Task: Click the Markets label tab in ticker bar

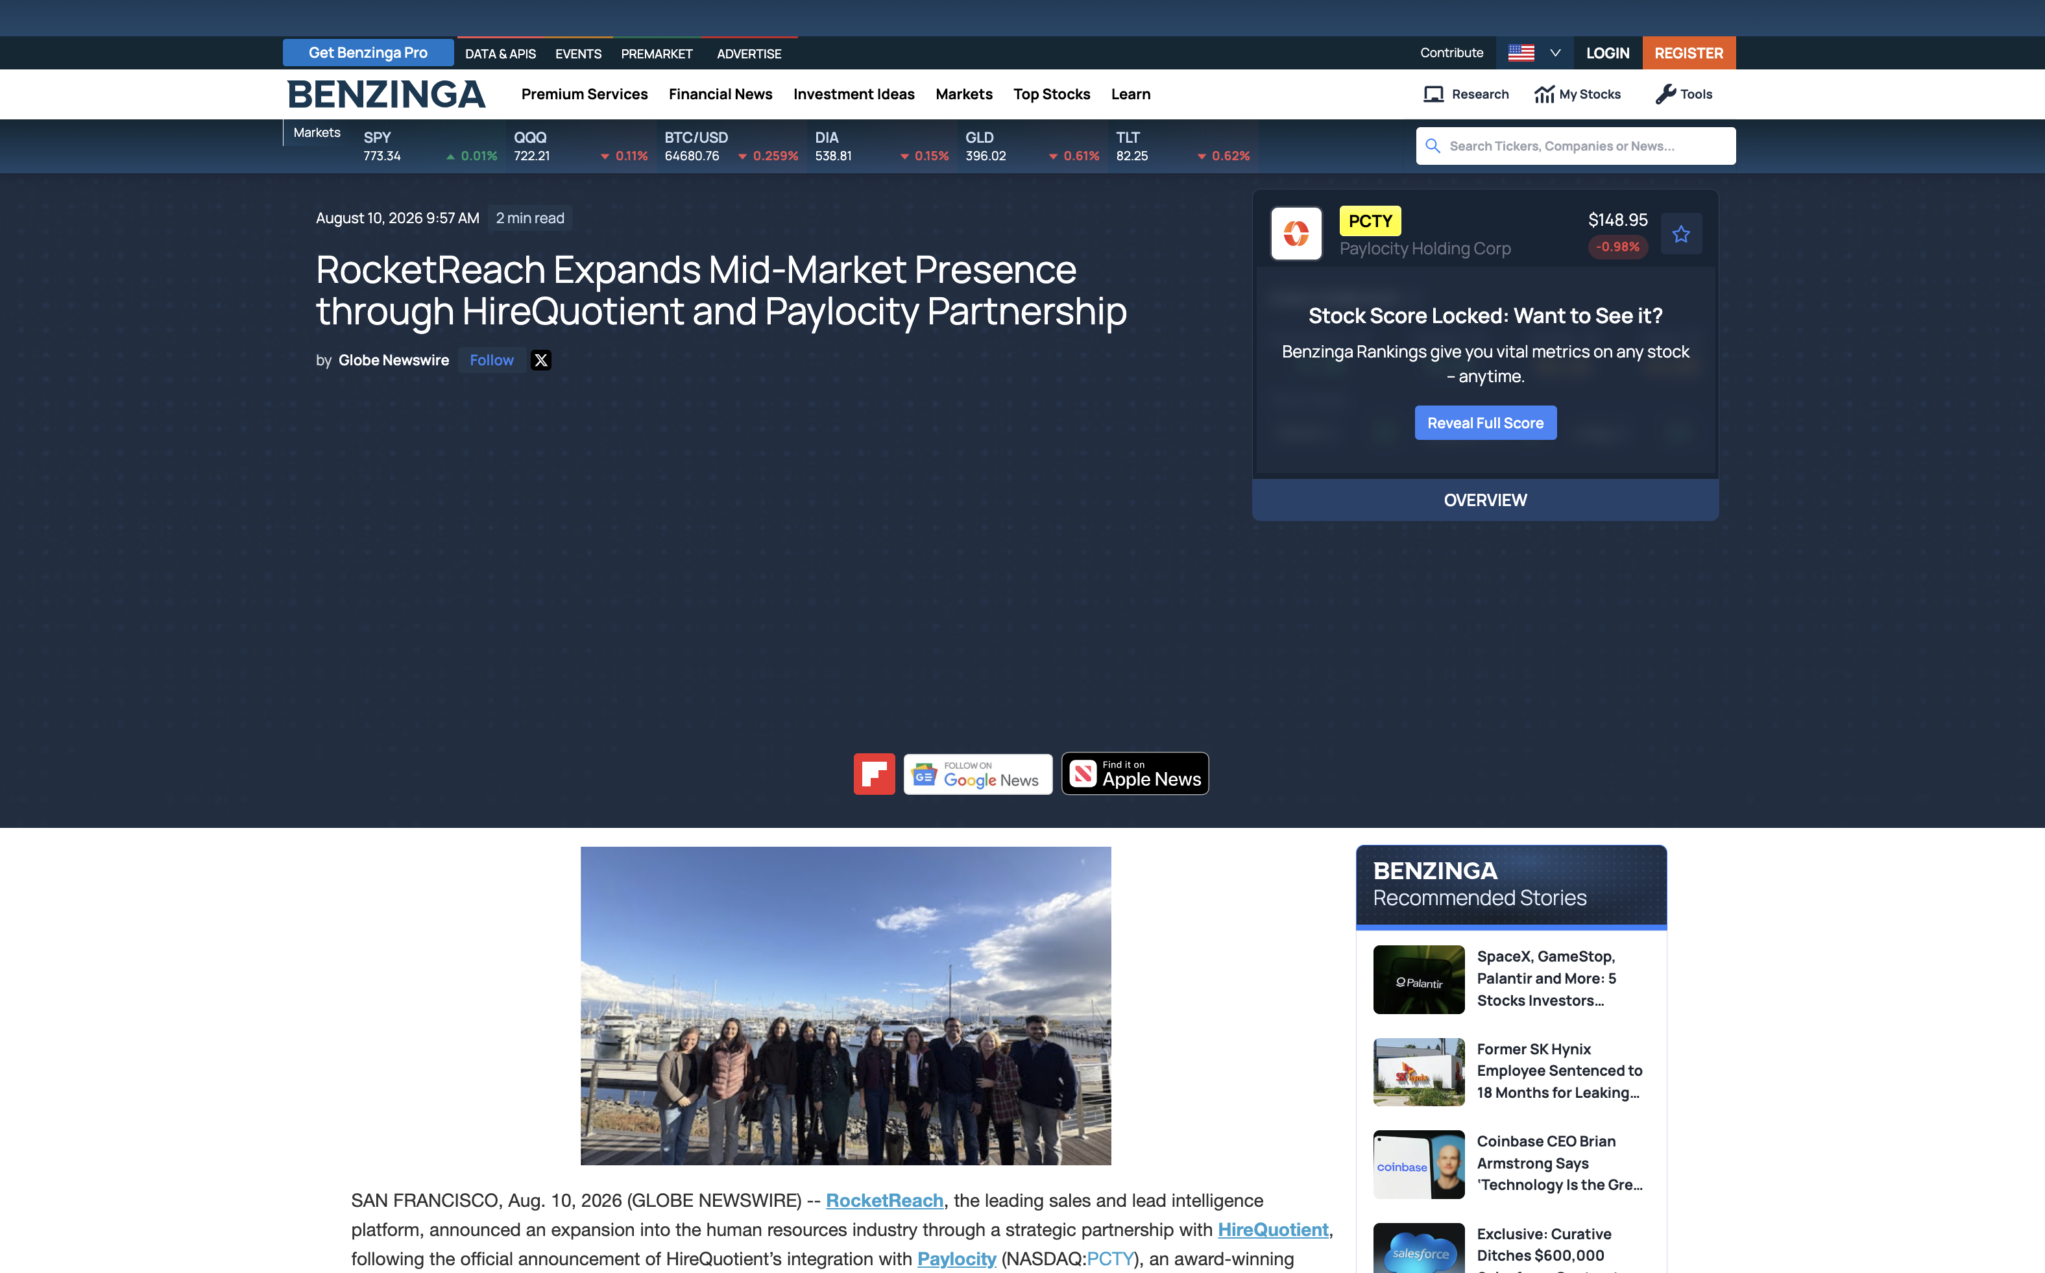Action: [x=317, y=133]
